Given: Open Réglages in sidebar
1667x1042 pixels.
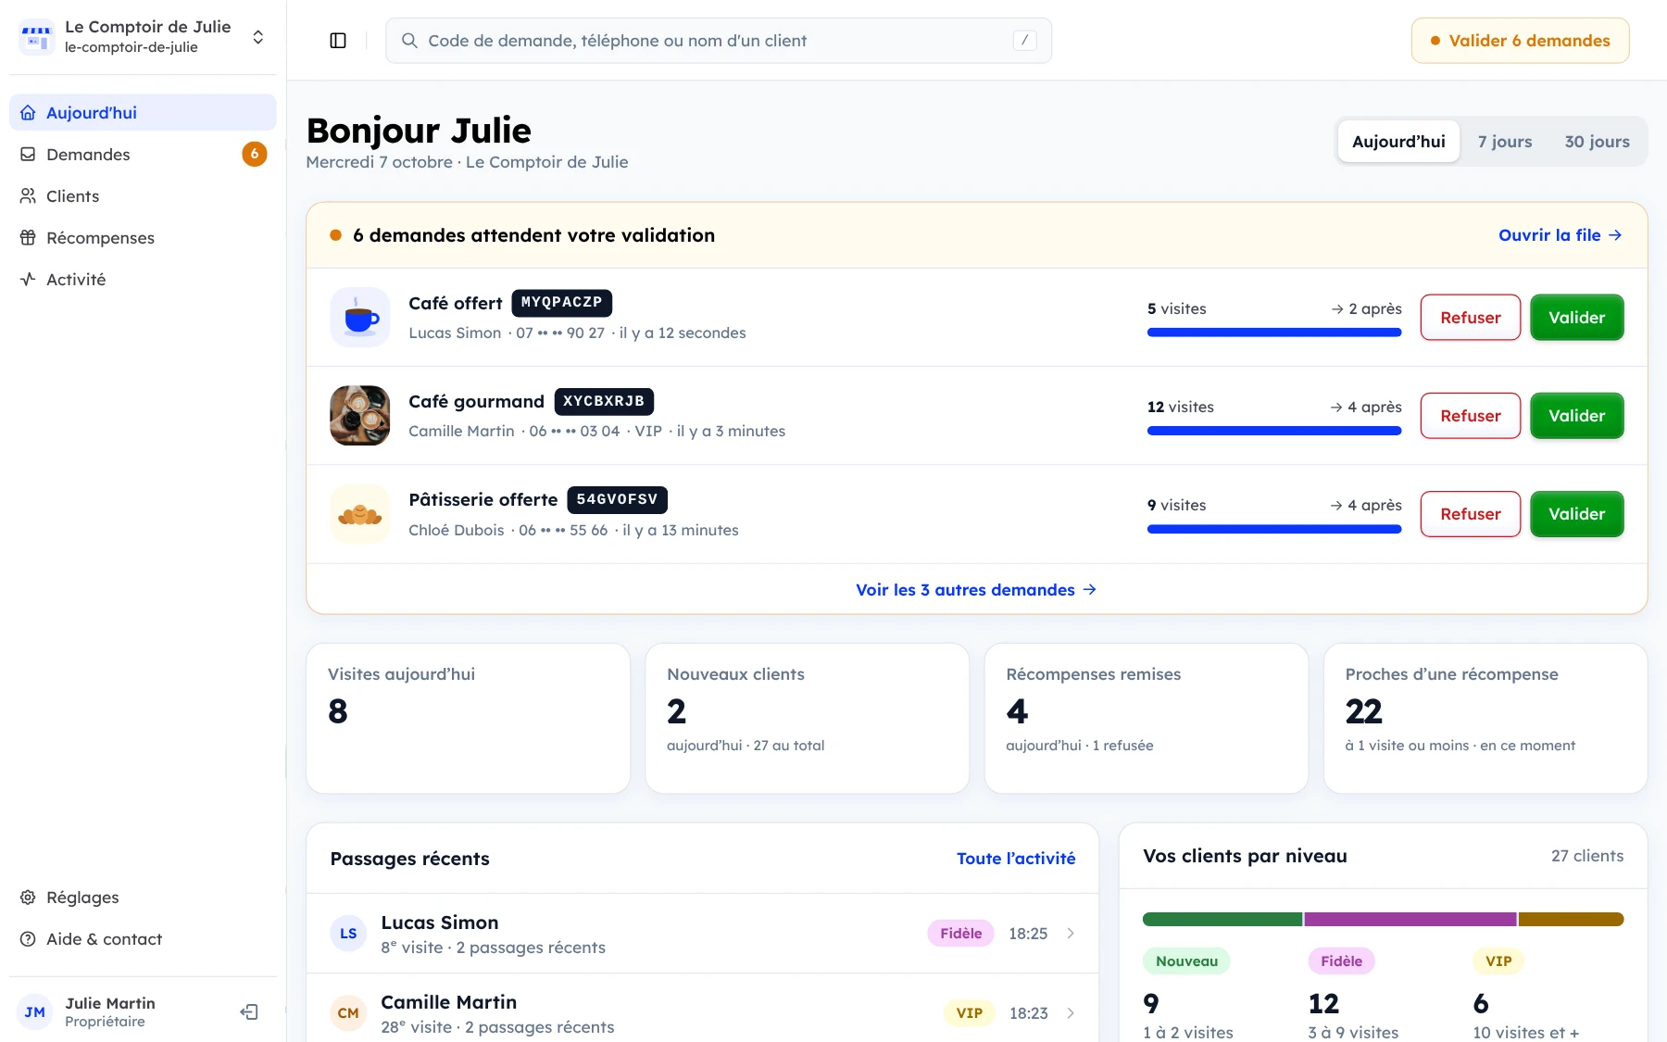Looking at the screenshot, I should 144,898.
